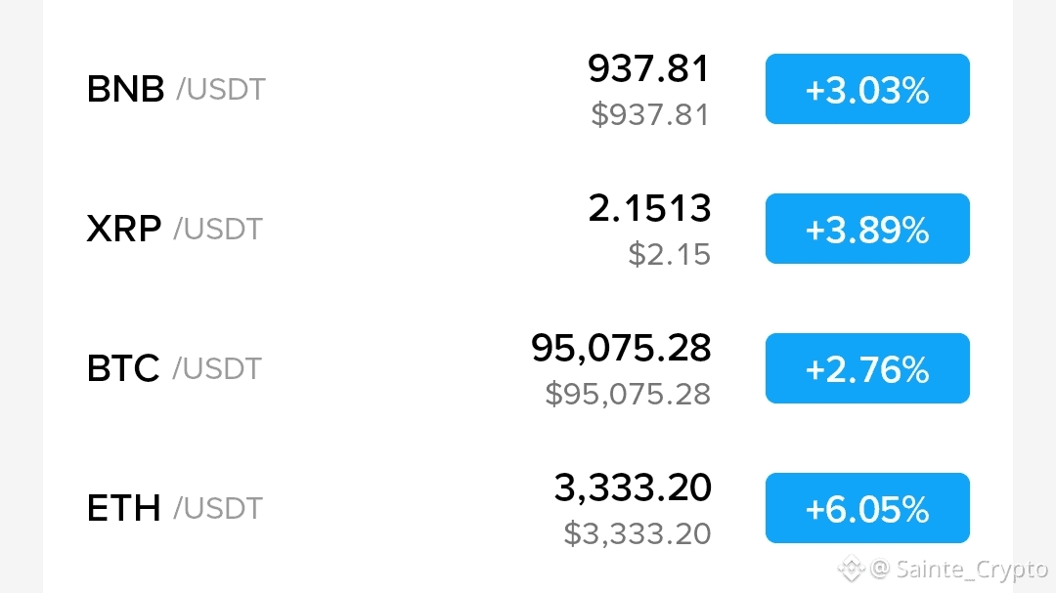Click /USDT label beside BNB
Image resolution: width=1056 pixels, height=593 pixels.
(x=221, y=90)
